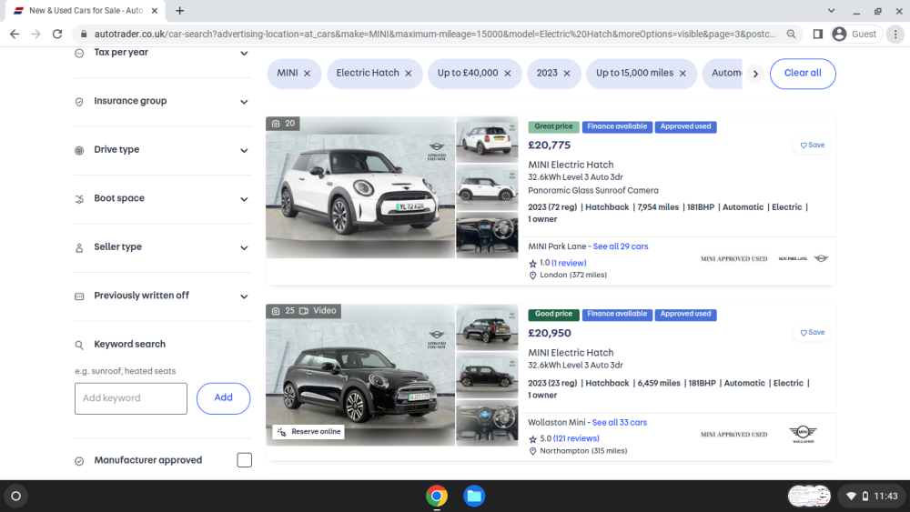Viewport: 910px width, 512px height.
Task: View interior thumbnail of black MINI
Action: pos(487,423)
